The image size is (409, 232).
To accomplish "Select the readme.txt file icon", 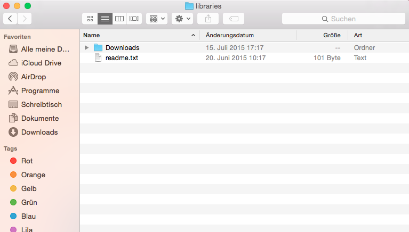I will (x=98, y=58).
